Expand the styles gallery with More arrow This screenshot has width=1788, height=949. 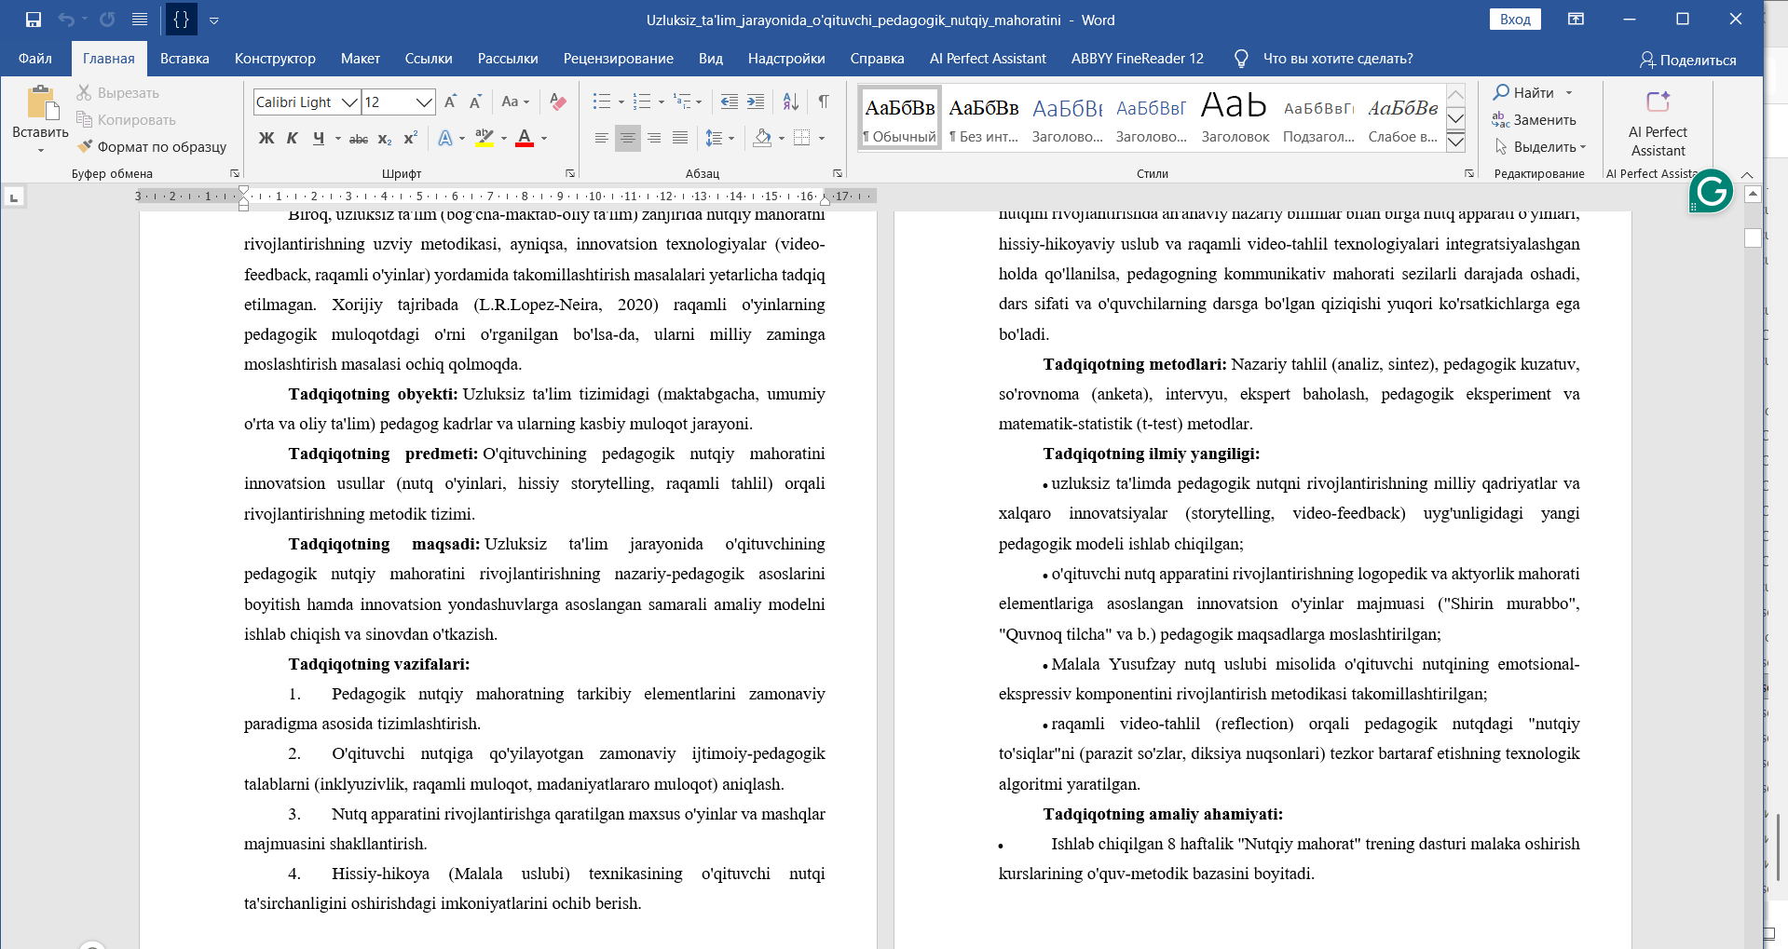pos(1455,142)
